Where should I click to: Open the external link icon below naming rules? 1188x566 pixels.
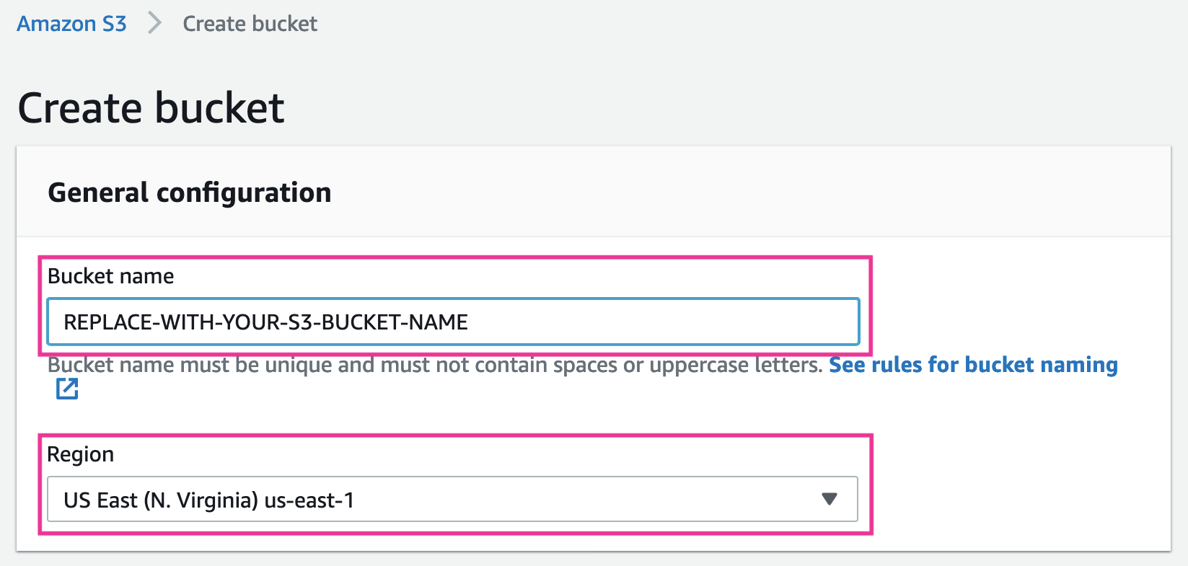(67, 389)
